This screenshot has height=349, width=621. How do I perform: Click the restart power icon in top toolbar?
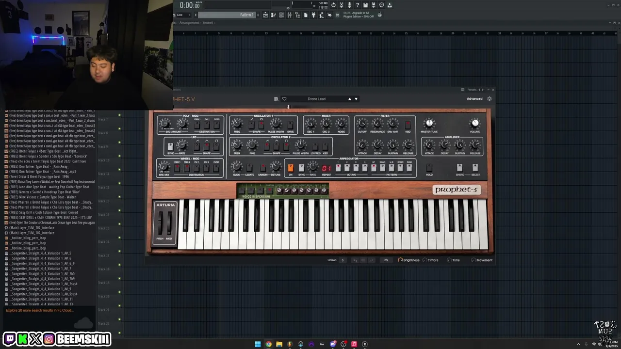click(x=333, y=5)
